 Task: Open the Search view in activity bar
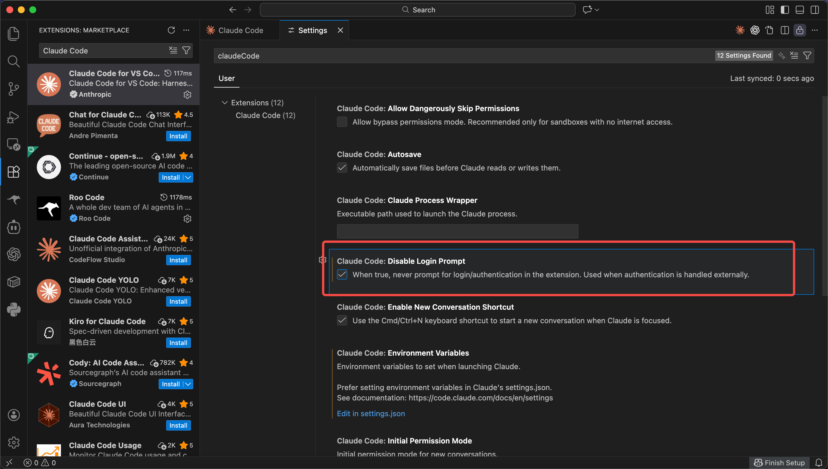(14, 61)
